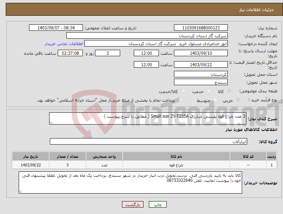Click the عدد unit cell
Viewport: 283px width, 214px height.
click(x=104, y=165)
